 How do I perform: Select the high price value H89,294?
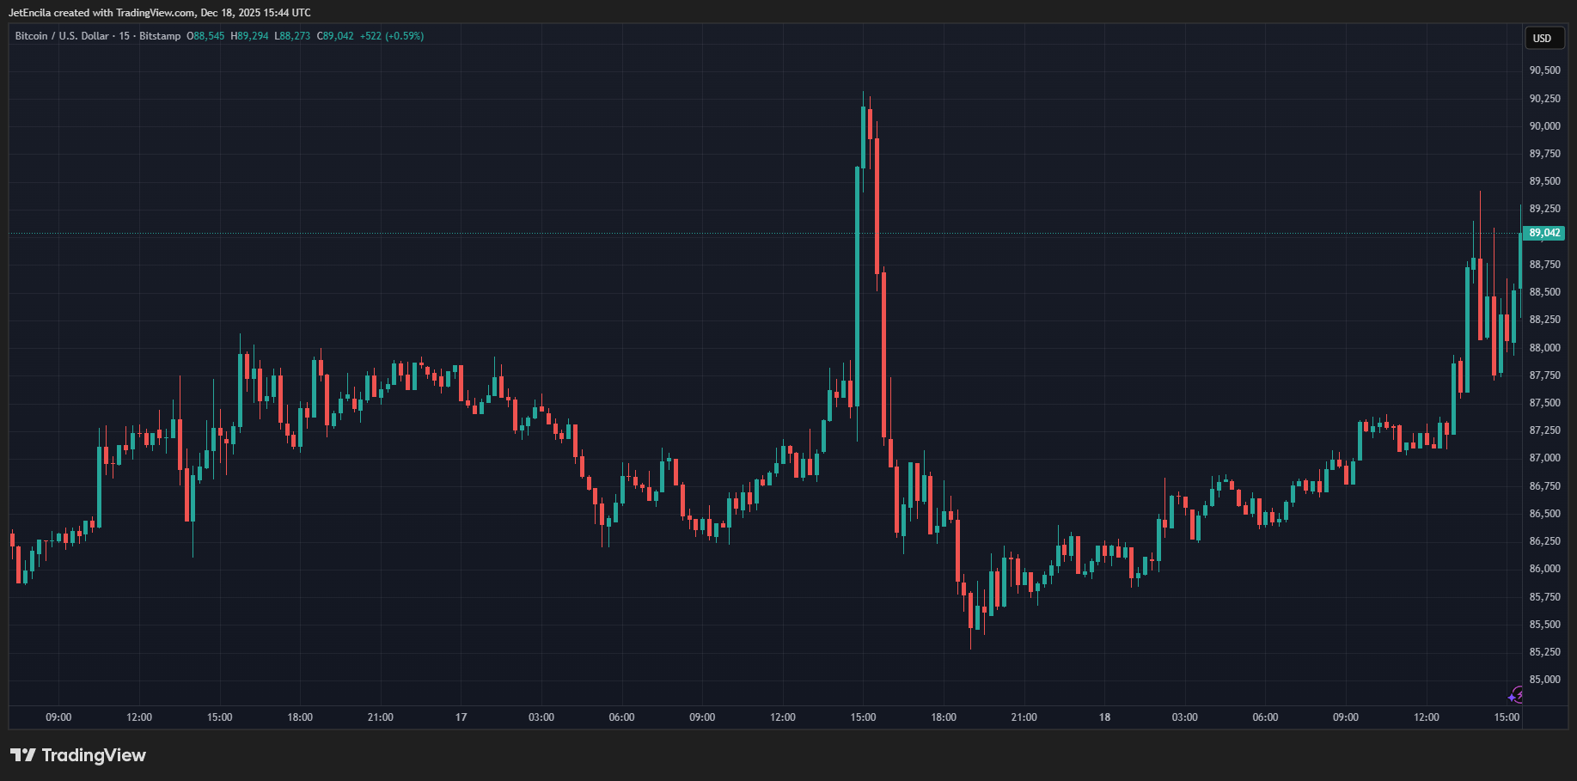(251, 36)
